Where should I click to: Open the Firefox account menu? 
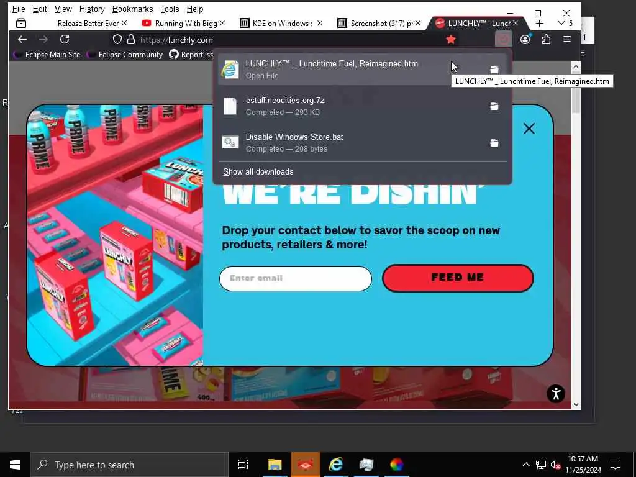(525, 39)
